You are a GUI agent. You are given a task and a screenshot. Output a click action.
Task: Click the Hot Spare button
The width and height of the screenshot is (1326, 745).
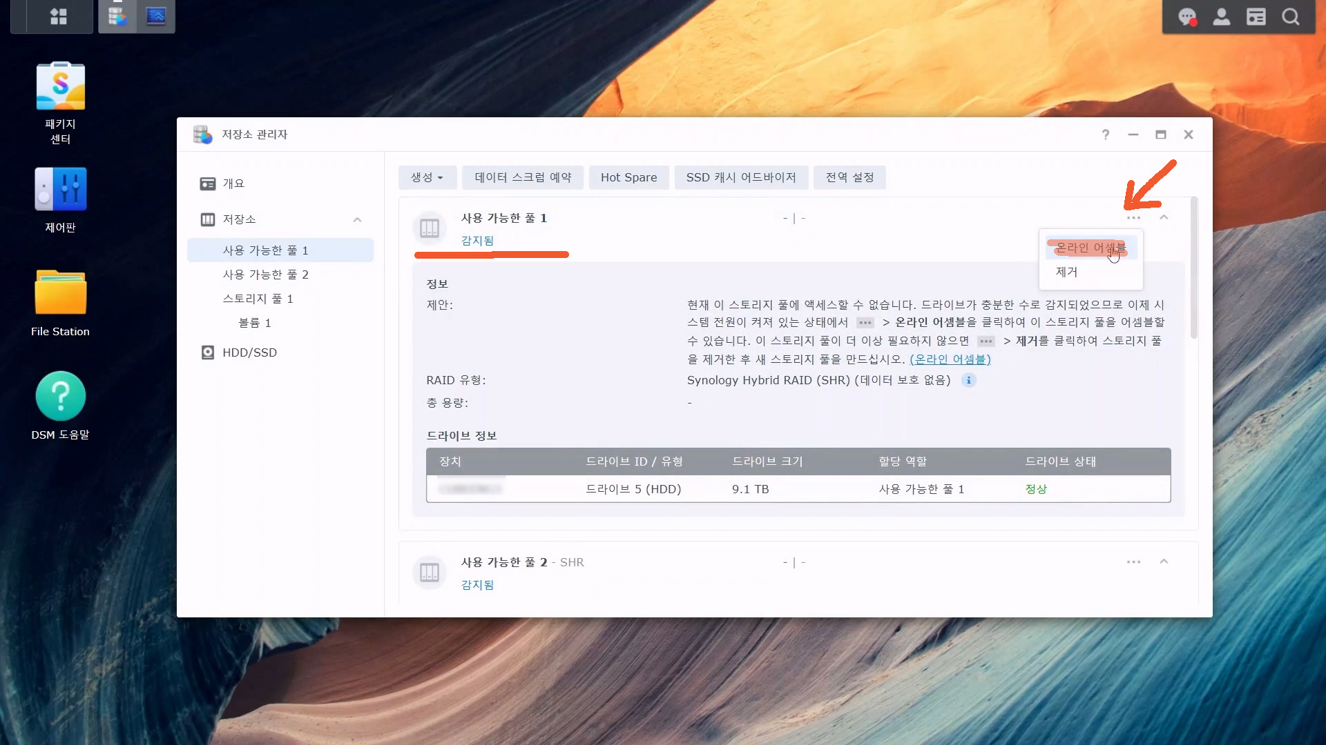click(x=628, y=177)
